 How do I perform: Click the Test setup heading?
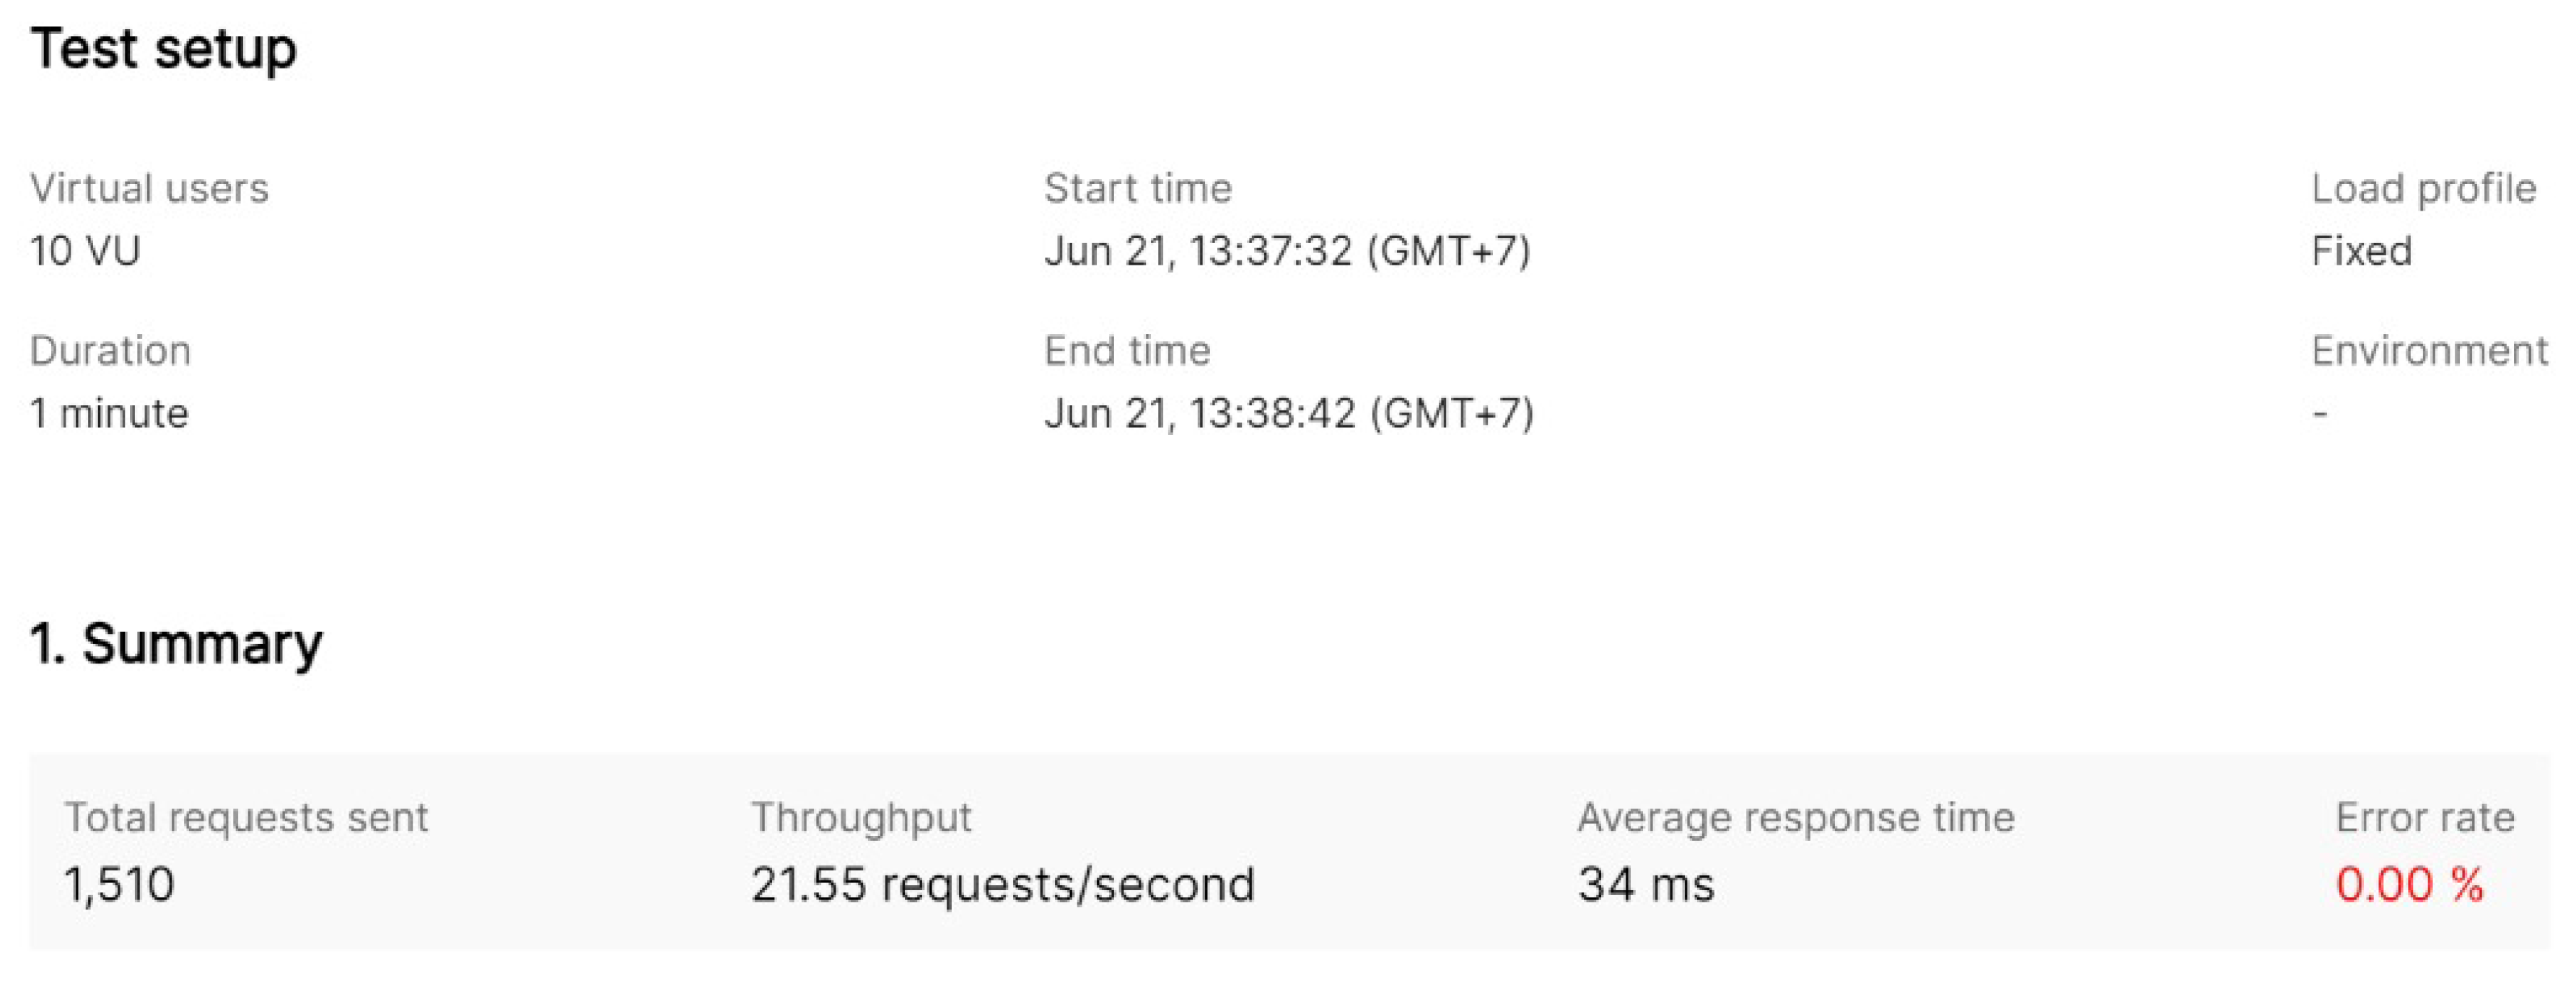(x=164, y=48)
